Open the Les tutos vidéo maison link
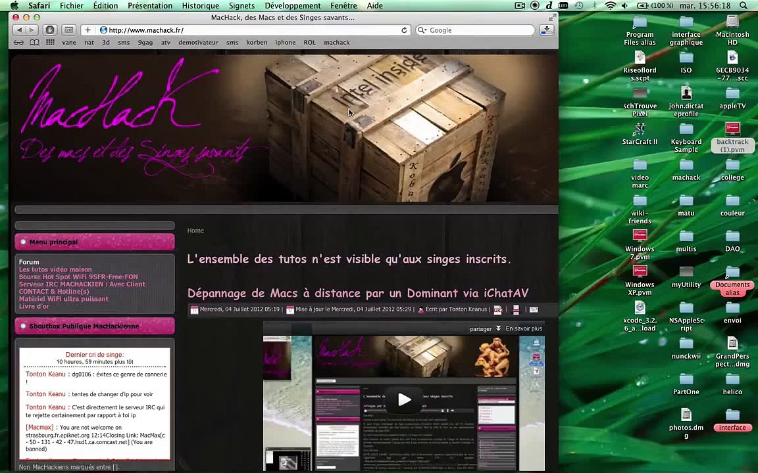758x473 pixels. point(55,269)
